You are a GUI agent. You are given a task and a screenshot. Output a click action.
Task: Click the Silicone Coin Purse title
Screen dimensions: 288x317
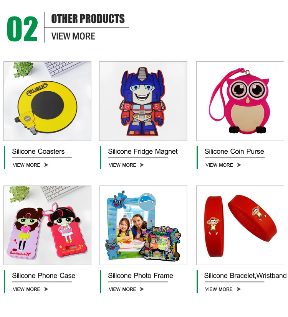(234, 151)
